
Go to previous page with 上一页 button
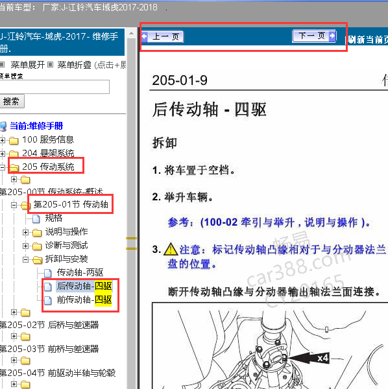(x=163, y=37)
